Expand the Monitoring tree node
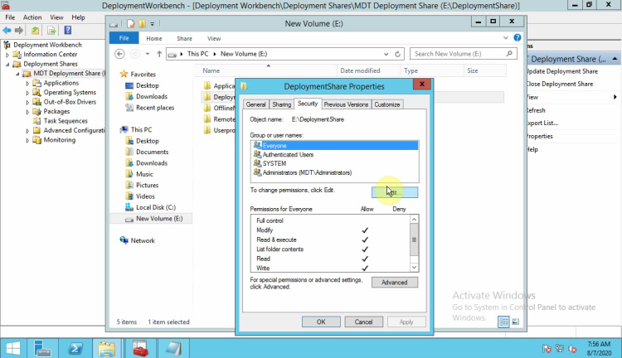This screenshot has width=622, height=358. (x=27, y=140)
